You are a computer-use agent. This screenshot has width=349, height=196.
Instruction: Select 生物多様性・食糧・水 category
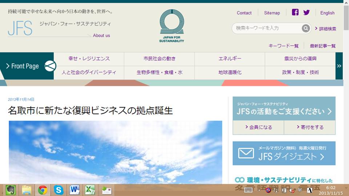click(159, 73)
